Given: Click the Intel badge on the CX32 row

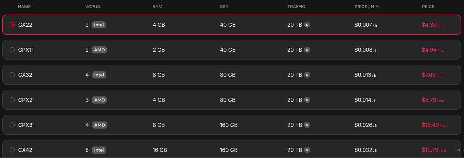Looking at the screenshot, I should (x=99, y=75).
